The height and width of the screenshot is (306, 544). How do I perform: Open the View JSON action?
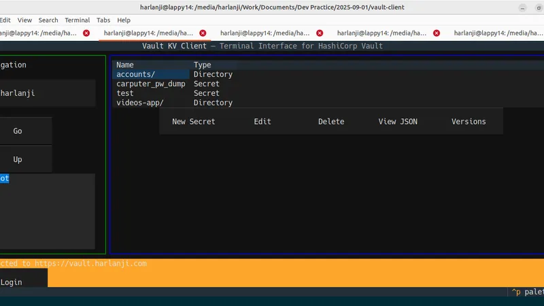pyautogui.click(x=398, y=122)
